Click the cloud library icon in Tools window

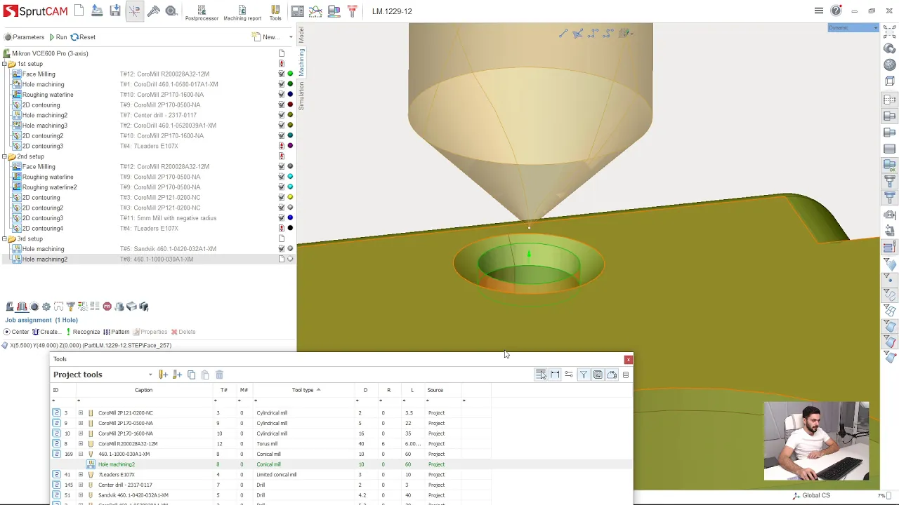612,375
